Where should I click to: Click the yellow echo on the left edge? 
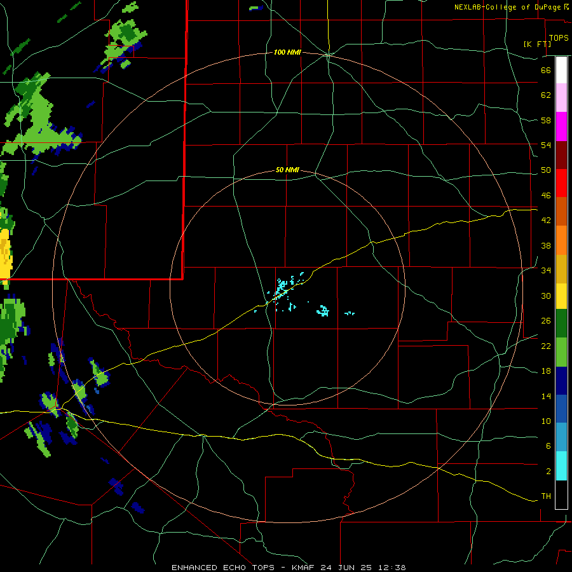coord(6,255)
